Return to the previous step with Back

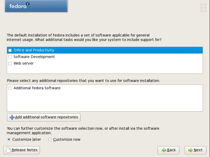coord(168,150)
